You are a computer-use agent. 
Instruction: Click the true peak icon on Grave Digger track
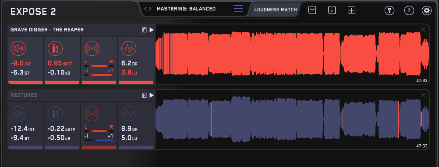click(x=55, y=48)
